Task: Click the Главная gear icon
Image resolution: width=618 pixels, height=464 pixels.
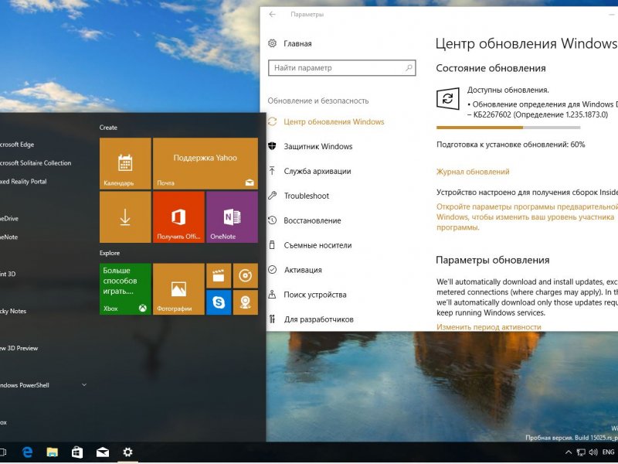Action: 273,43
